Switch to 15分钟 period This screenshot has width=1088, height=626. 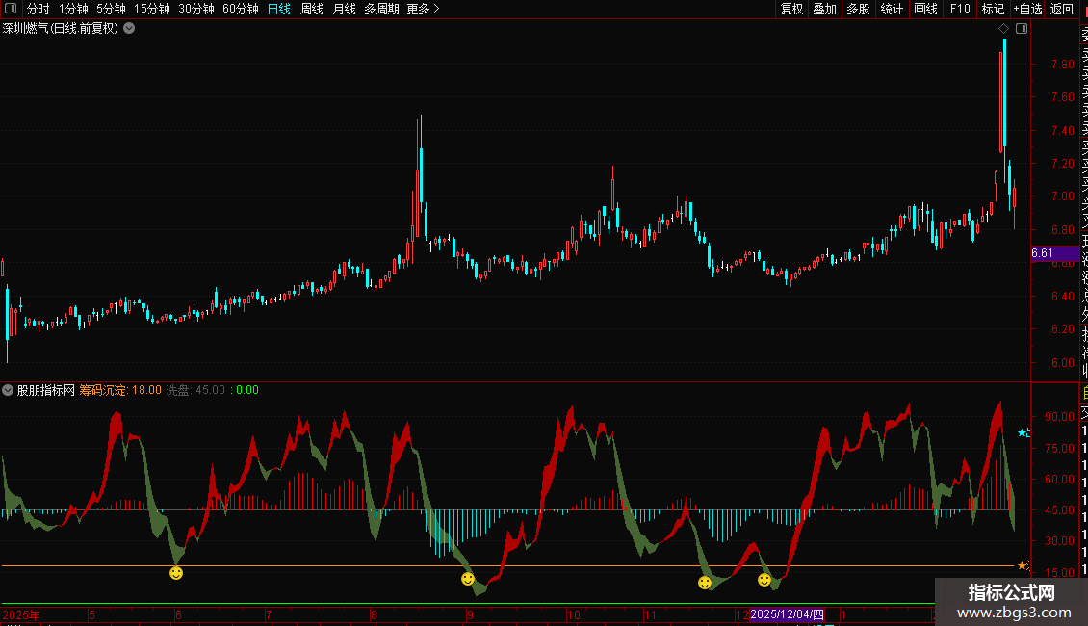pyautogui.click(x=152, y=9)
